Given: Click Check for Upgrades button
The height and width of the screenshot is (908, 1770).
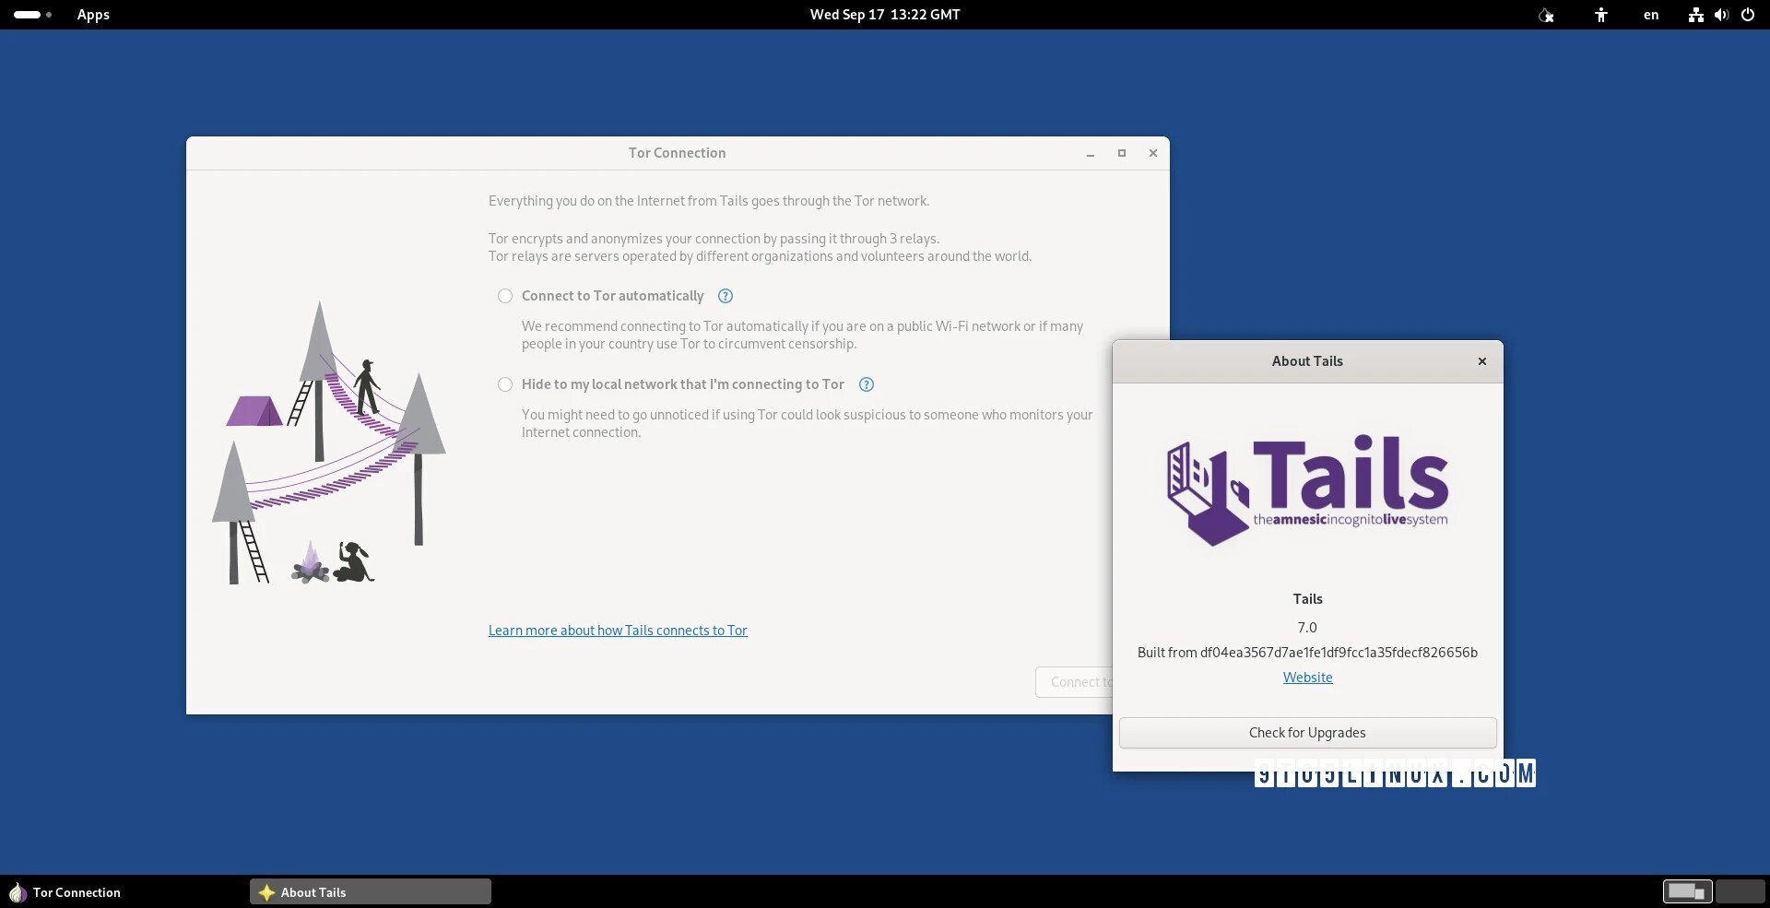Looking at the screenshot, I should coord(1307,733).
